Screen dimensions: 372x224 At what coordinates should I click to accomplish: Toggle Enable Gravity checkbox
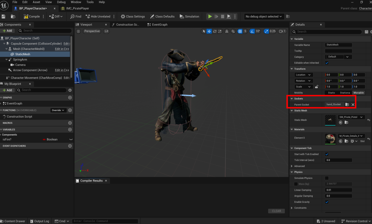(x=327, y=202)
